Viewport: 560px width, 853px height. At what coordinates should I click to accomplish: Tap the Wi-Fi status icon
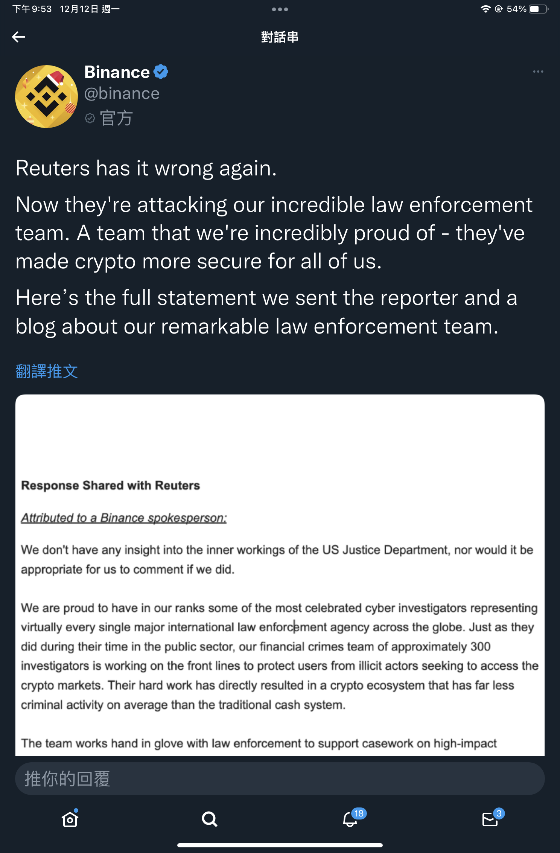click(x=485, y=9)
